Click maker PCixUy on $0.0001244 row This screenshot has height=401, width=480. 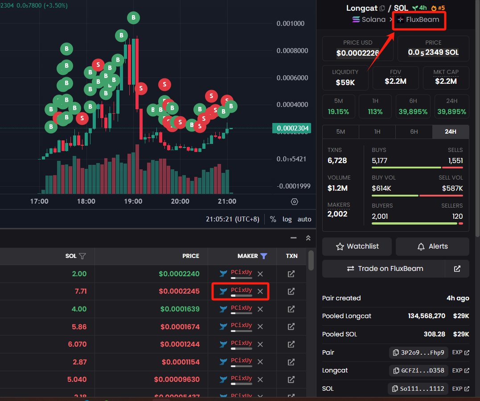click(242, 343)
